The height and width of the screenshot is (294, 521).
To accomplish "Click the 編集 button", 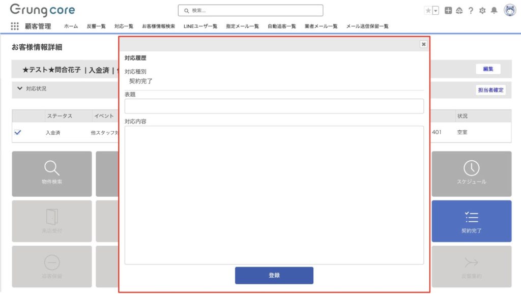I will coord(488,69).
